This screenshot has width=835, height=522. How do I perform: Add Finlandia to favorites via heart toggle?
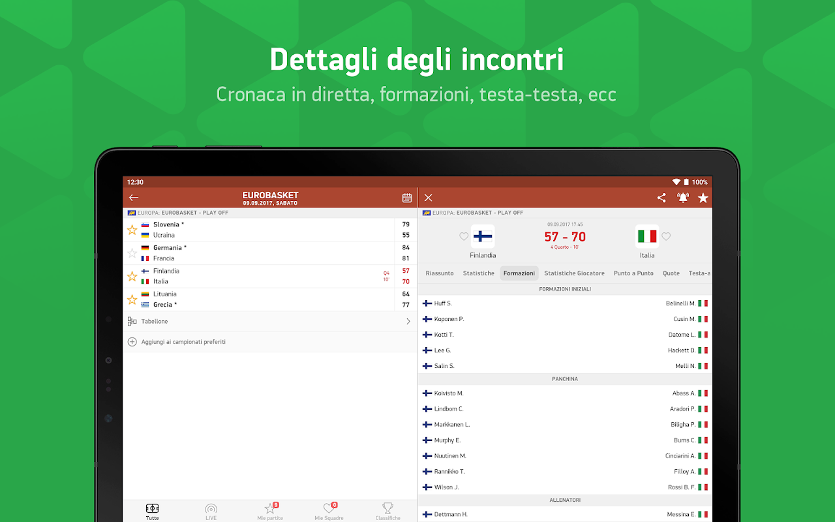[463, 237]
